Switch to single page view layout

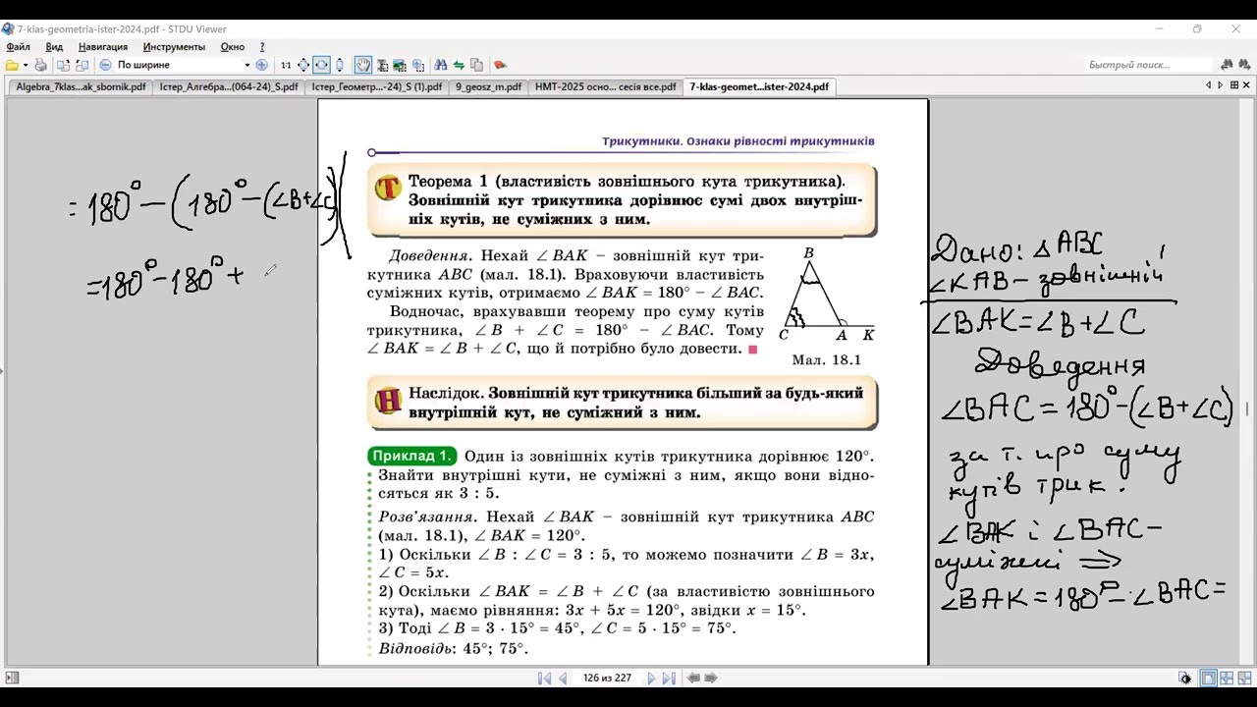[x=1209, y=678]
